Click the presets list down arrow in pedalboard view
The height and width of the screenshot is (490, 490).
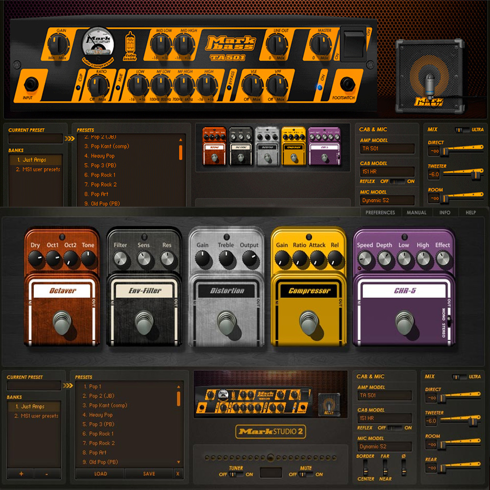pyautogui.click(x=178, y=462)
